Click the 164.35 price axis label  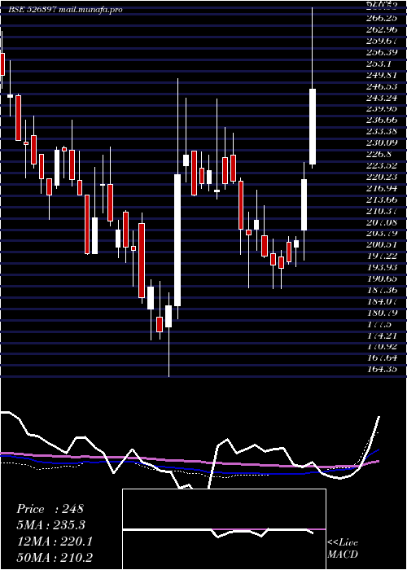pos(383,370)
